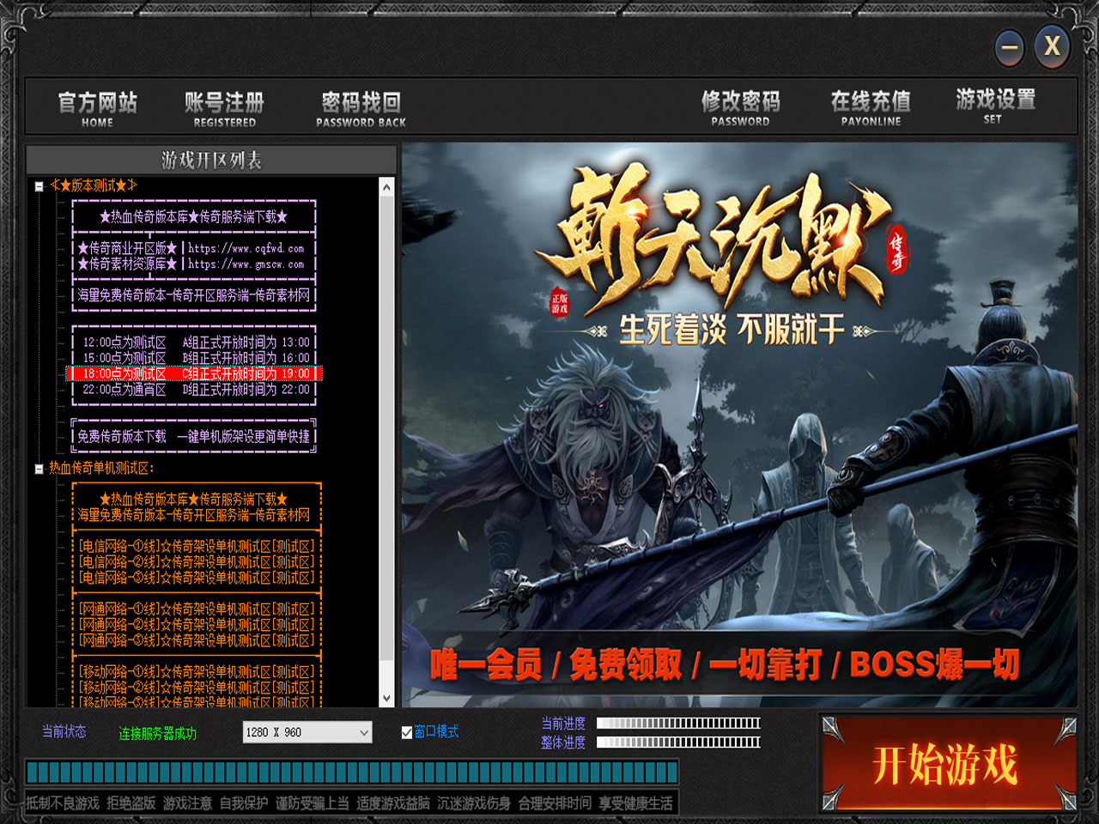This screenshot has height=824, width=1099.
Task: Select the highlighted 18:00 test server entry
Action: tap(195, 373)
